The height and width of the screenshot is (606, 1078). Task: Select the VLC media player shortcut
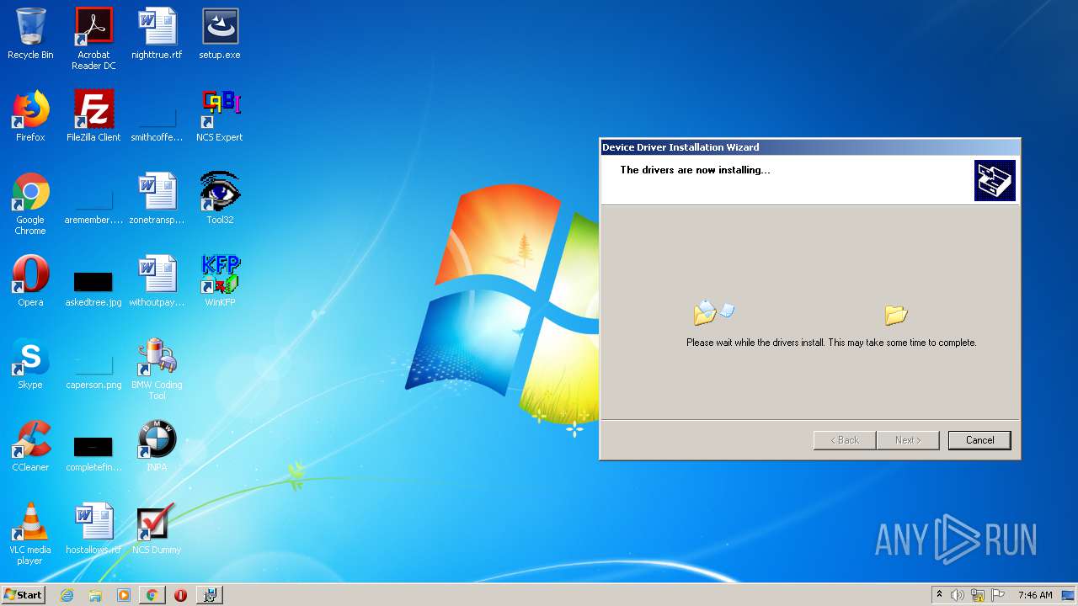(30, 534)
